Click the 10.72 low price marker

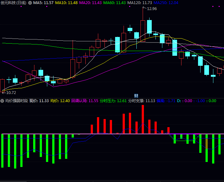11,93
